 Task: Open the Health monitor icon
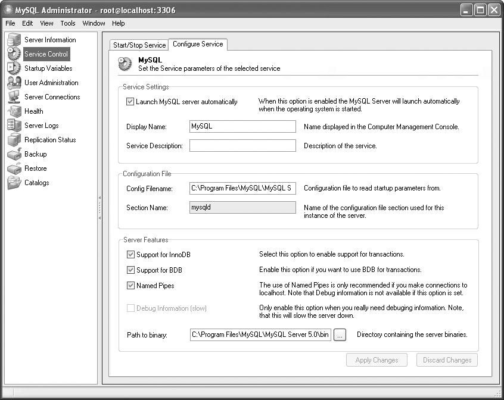[14, 111]
